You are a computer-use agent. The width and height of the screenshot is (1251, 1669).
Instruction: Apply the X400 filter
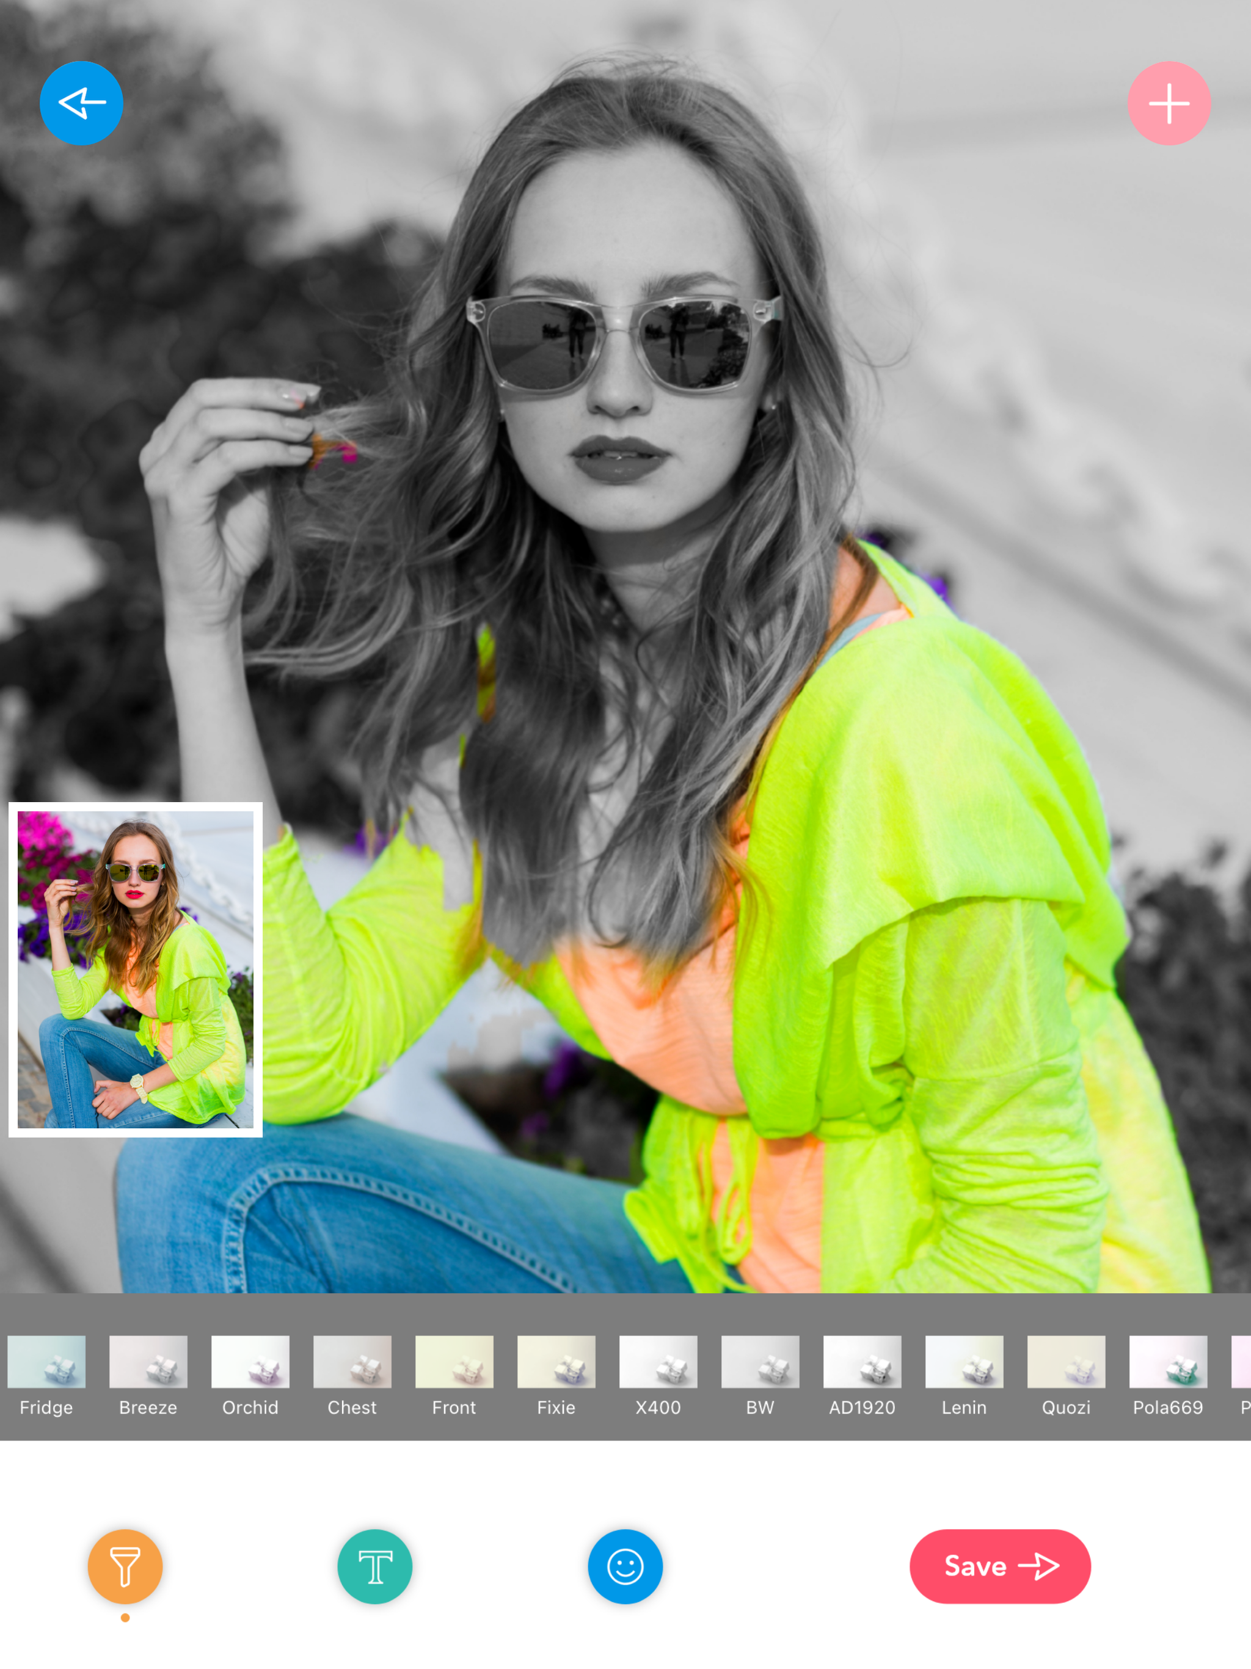point(658,1362)
